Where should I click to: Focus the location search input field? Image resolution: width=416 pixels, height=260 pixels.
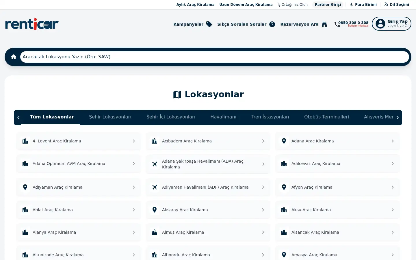point(215,57)
